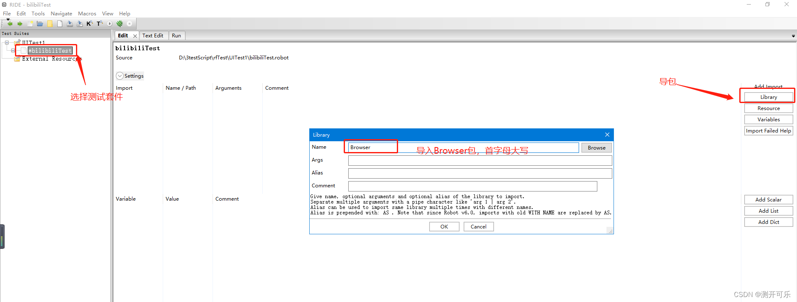This screenshot has width=797, height=302.
Task: Open the Macros menu
Action: (x=87, y=13)
